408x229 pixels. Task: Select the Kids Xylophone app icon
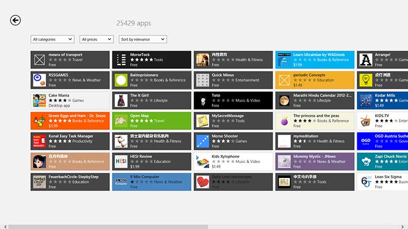coord(202,161)
